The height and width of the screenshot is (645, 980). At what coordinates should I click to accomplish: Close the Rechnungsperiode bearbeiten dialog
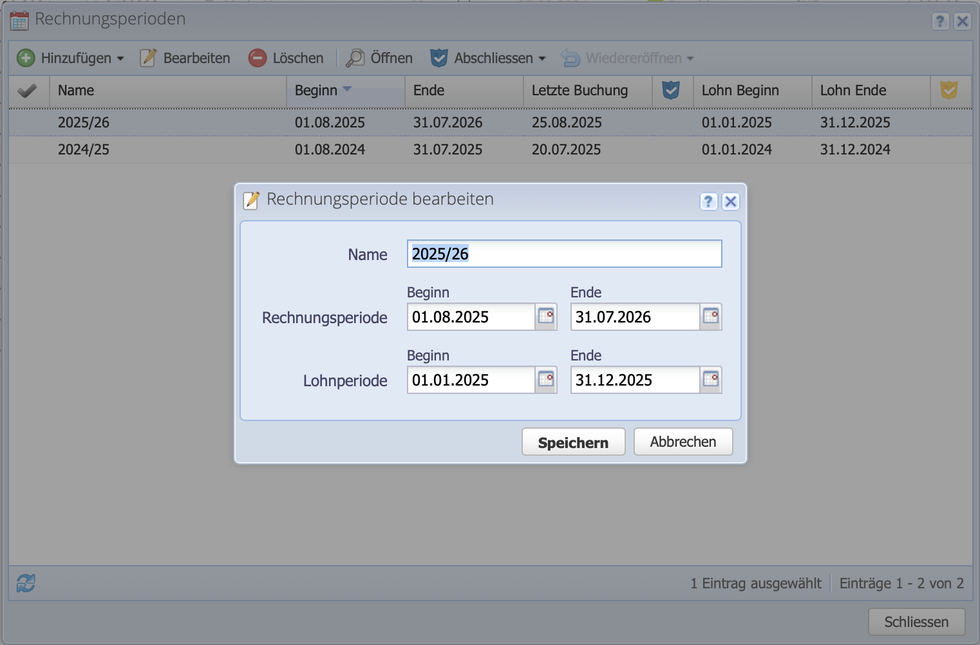coord(730,201)
